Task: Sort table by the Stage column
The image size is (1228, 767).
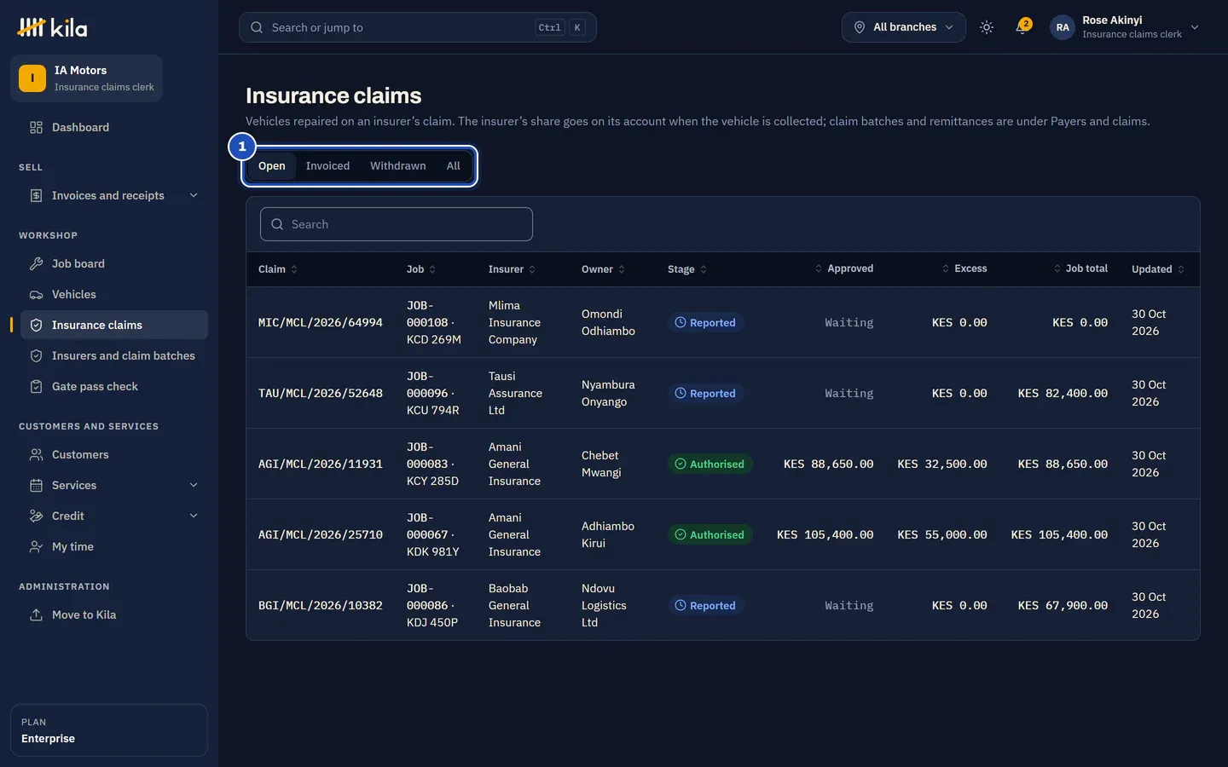Action: tap(687, 269)
